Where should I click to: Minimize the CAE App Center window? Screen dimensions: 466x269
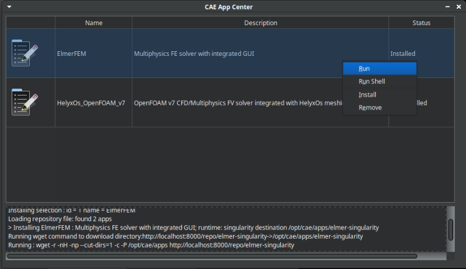[447, 6]
